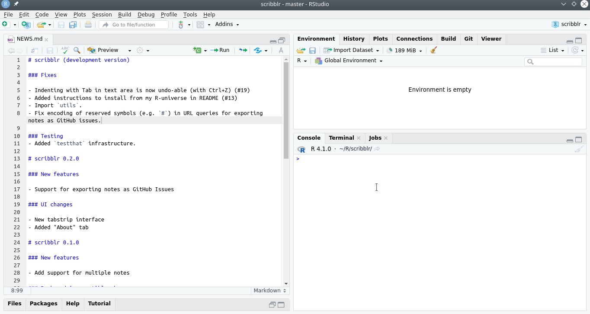
Task: View current working directory arrow next to ~/R/scribblr/
Action: point(377,149)
